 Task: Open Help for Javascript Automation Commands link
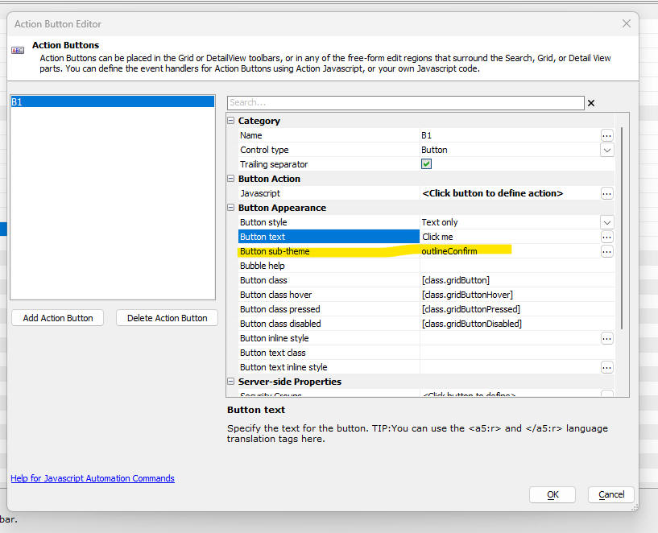point(93,478)
